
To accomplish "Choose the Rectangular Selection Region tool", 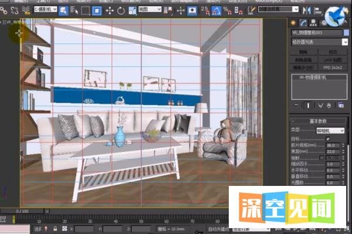I will (86, 11).
